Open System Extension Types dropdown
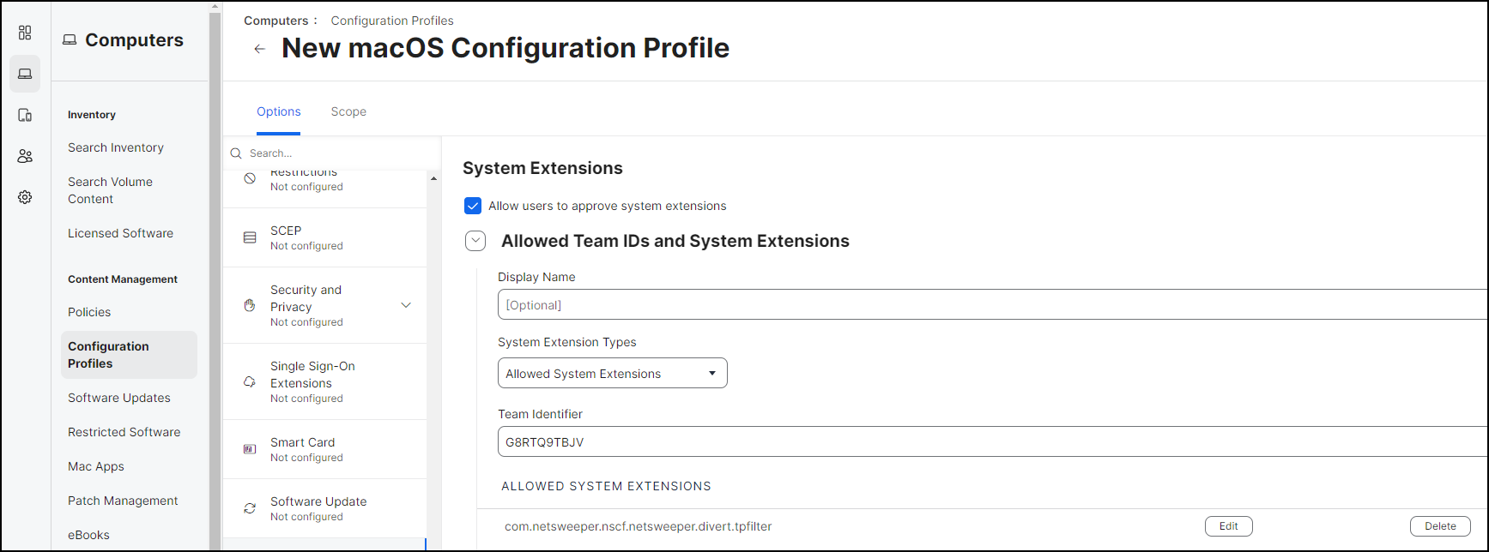The image size is (1489, 552). 613,373
